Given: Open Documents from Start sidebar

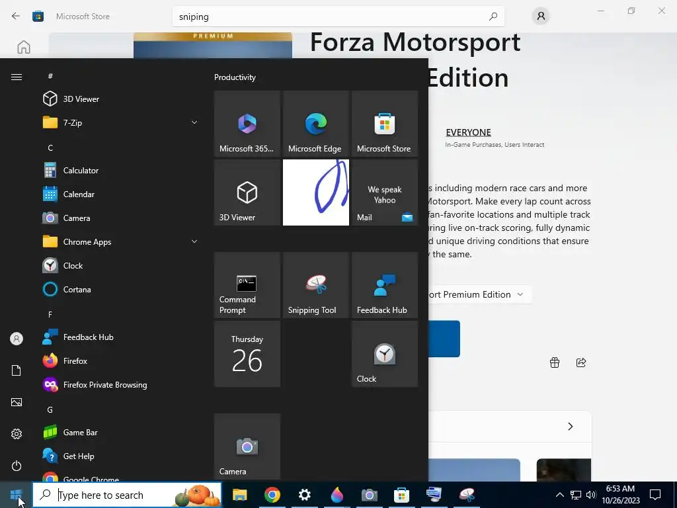Looking at the screenshot, I should 17,370.
